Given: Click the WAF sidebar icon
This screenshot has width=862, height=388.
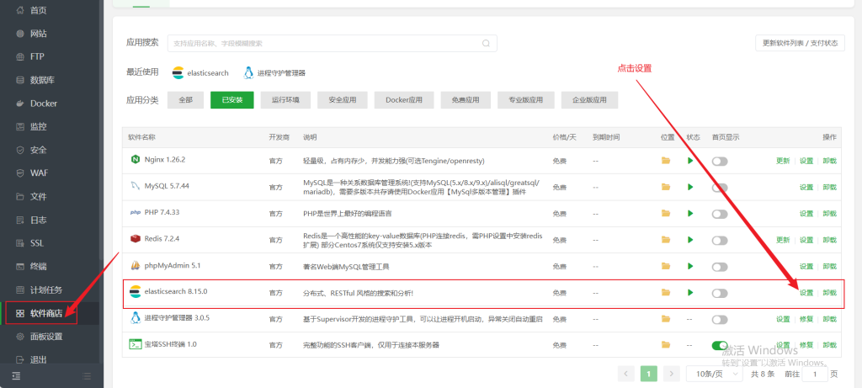Looking at the screenshot, I should coord(20,173).
